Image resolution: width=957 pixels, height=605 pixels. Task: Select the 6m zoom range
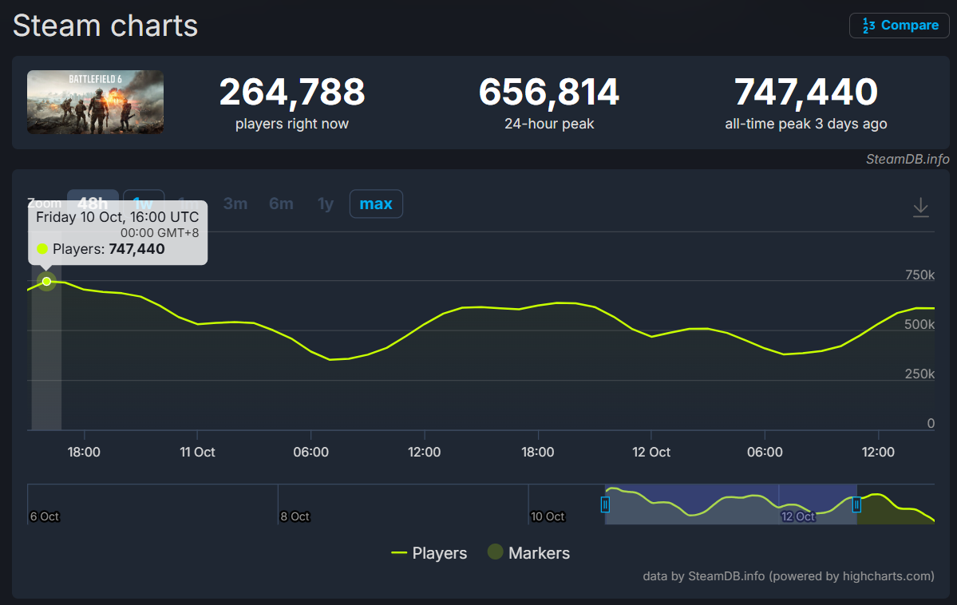click(x=281, y=204)
